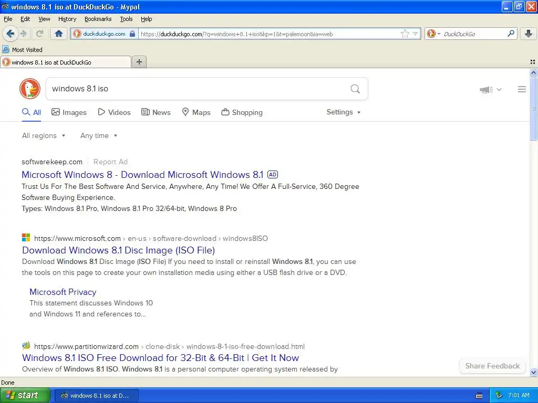Switch to Maps results
This screenshot has height=403, width=538.
196,112
